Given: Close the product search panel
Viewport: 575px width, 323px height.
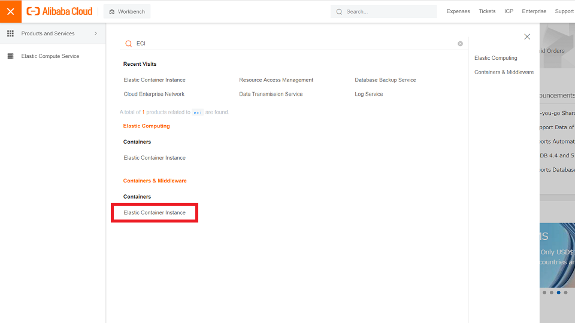Looking at the screenshot, I should pos(527,36).
